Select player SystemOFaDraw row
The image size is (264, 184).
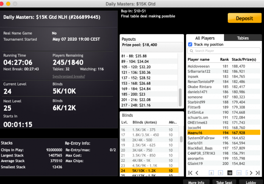[x=224, y=138]
